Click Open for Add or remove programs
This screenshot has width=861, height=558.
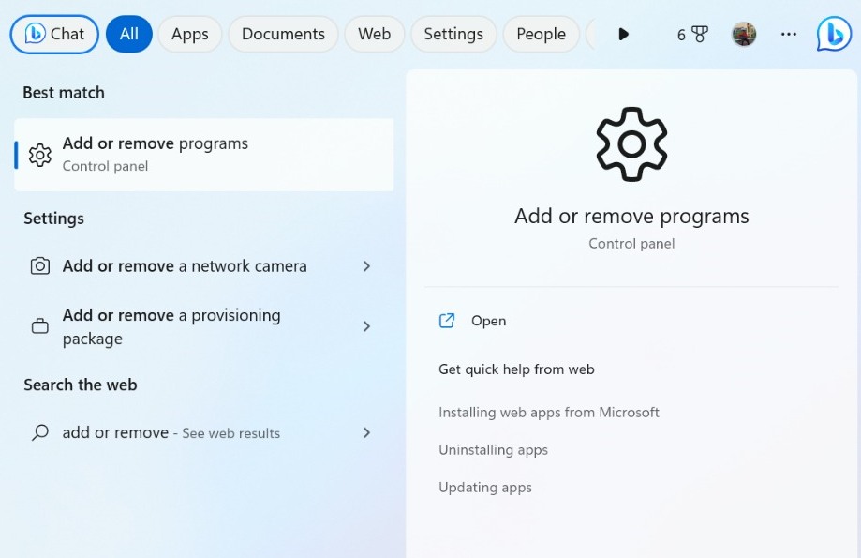488,321
